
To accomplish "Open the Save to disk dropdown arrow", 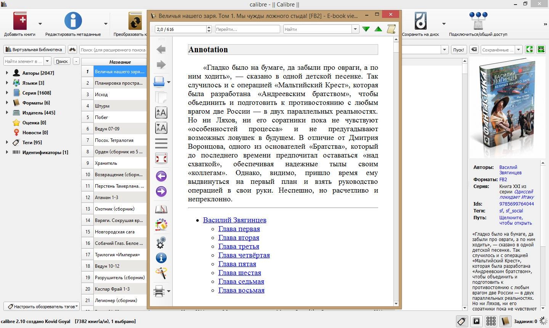I will coord(445,23).
